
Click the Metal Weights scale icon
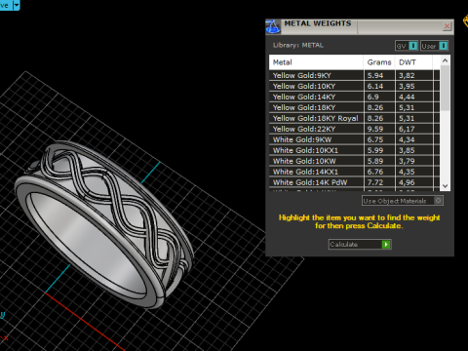273,26
